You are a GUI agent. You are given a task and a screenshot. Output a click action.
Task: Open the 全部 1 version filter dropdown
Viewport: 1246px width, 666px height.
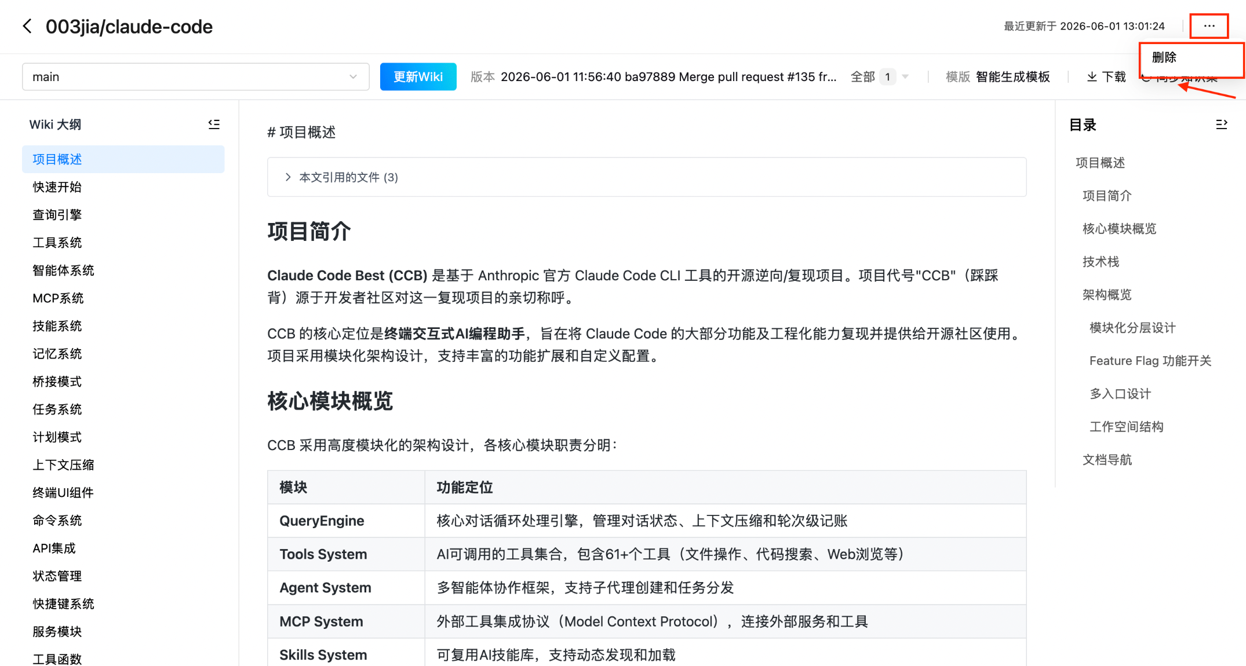[x=880, y=77]
